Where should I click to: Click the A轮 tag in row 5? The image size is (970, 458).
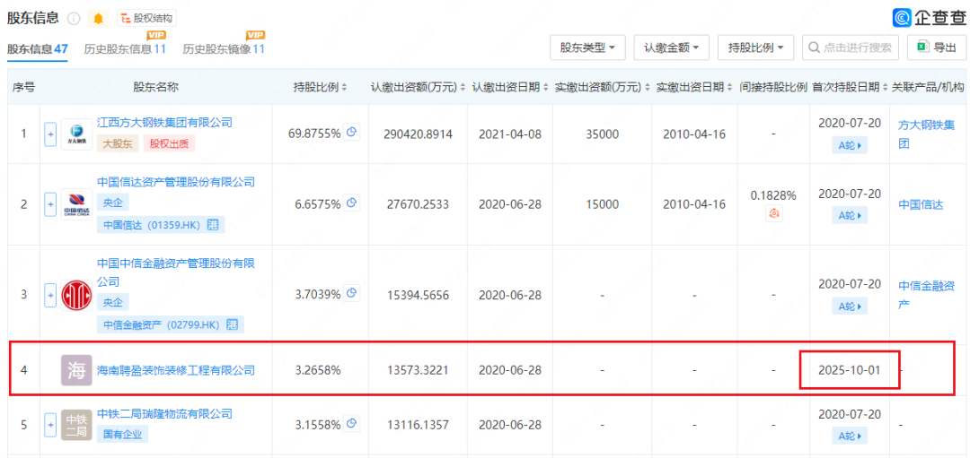pyautogui.click(x=850, y=436)
